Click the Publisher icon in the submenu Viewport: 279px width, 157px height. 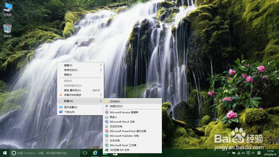(107, 136)
